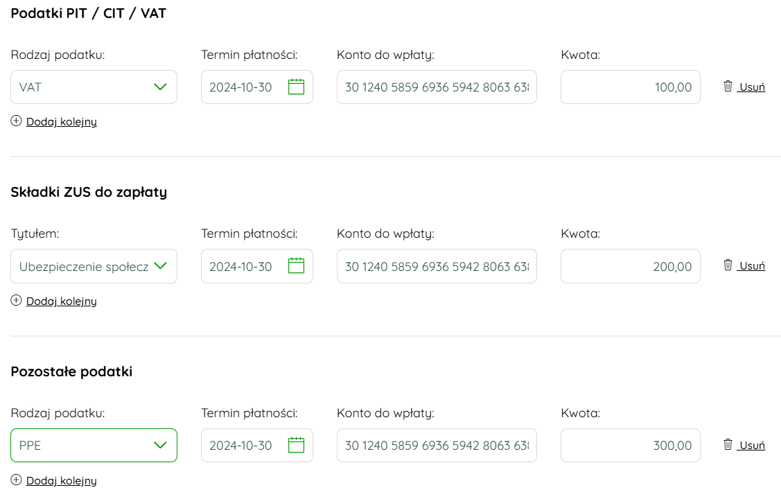This screenshot has height=499, width=781.
Task: Open calendar picker in Pozostałe podatki section
Action: 296,445
